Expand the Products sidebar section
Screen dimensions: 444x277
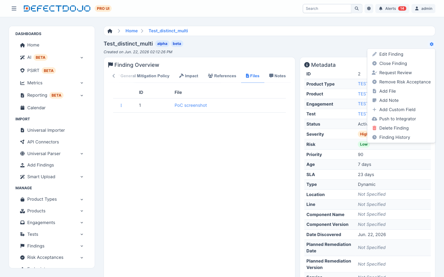52,211
